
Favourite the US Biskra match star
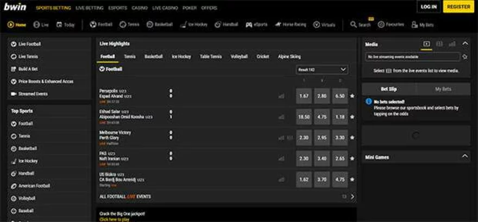pyautogui.click(x=352, y=179)
